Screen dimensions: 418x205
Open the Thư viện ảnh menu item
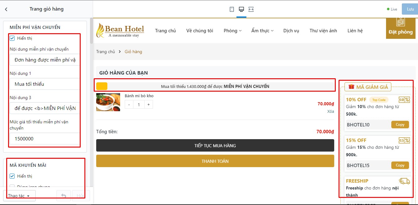[x=323, y=30]
